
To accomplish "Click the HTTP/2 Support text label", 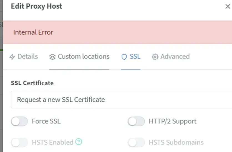I will 172,121.
